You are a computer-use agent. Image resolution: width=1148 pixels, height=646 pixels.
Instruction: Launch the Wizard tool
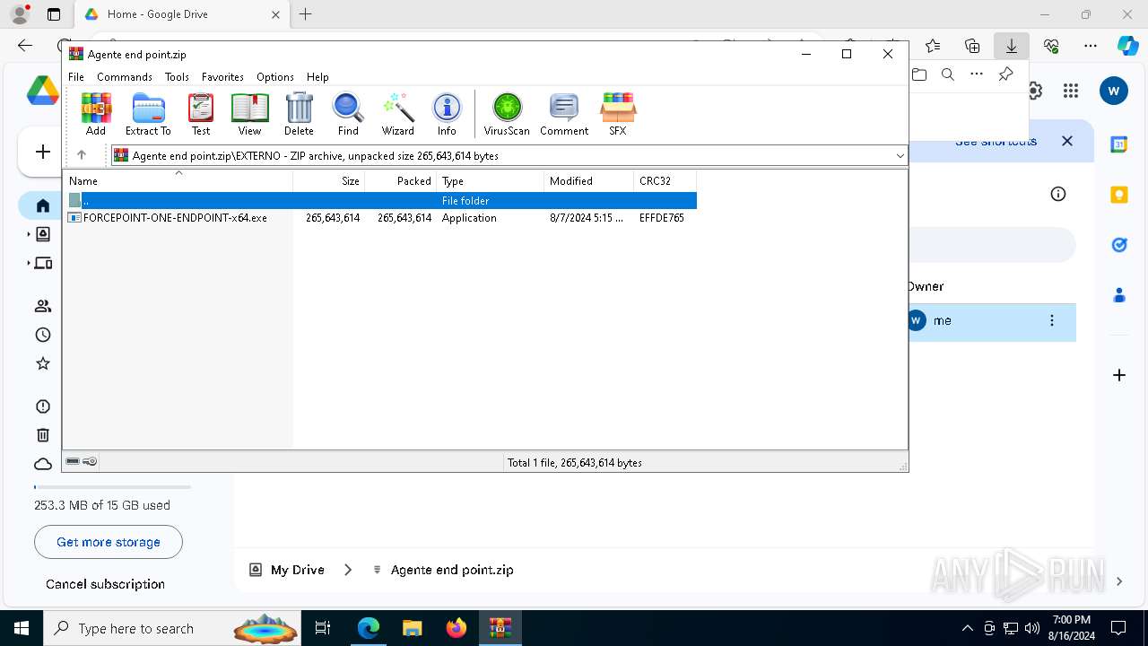point(397,114)
